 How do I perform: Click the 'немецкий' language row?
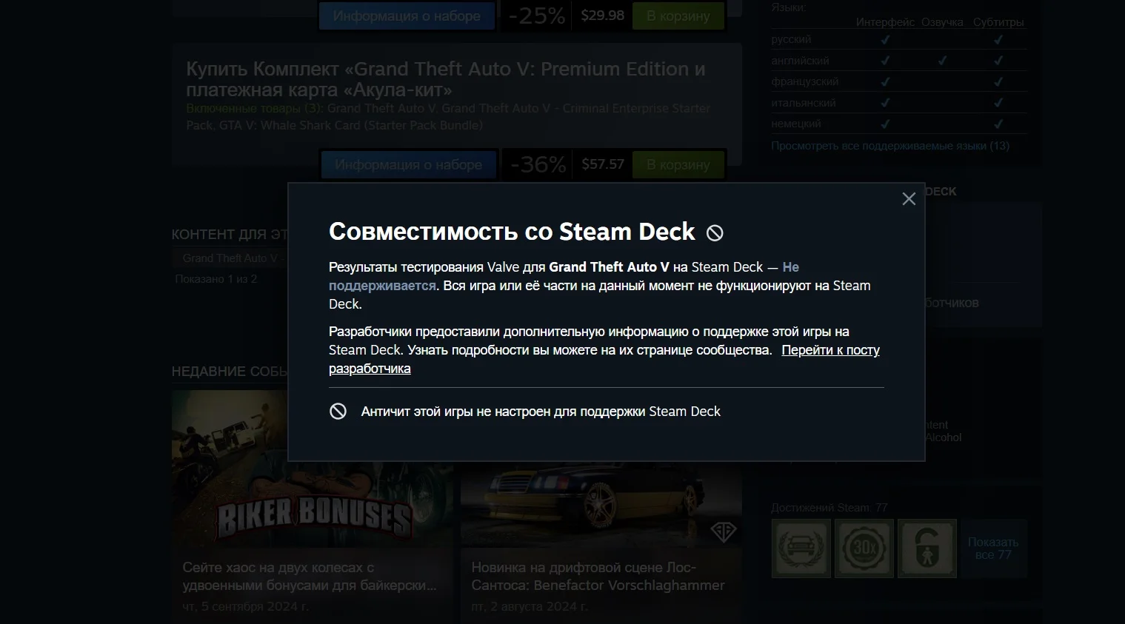(x=899, y=124)
